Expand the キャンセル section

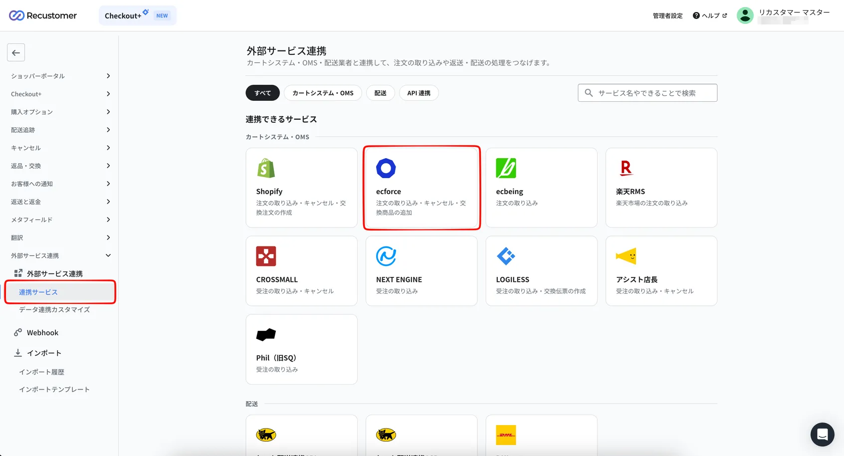coord(60,148)
